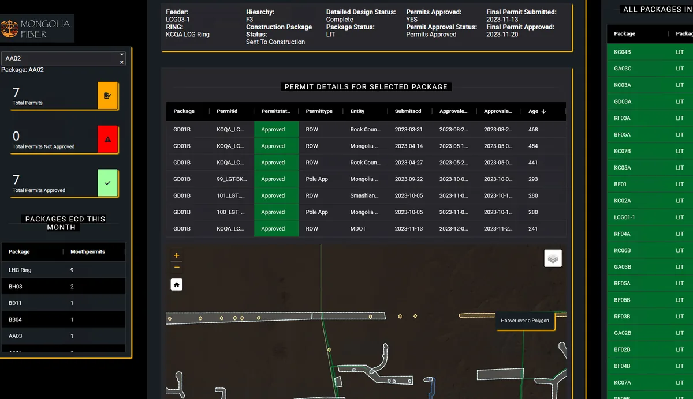Screen dimensions: 693x399
Task: Select the BD11 package row
Action: click(x=63, y=303)
